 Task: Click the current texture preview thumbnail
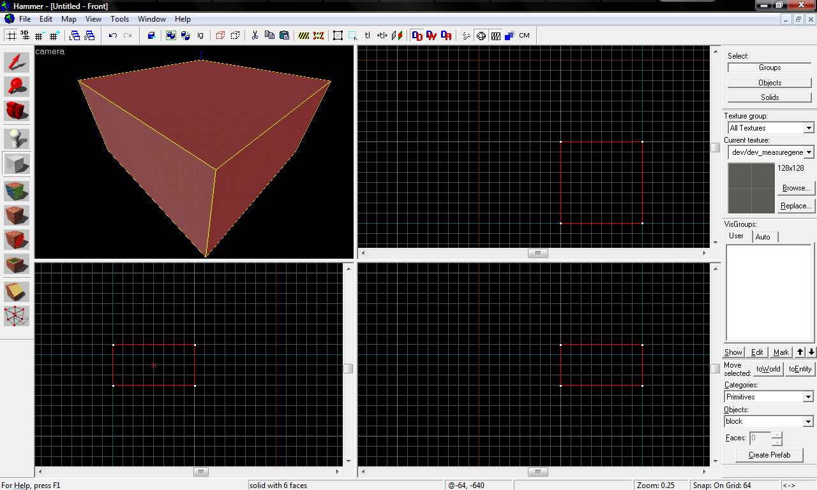pos(751,188)
